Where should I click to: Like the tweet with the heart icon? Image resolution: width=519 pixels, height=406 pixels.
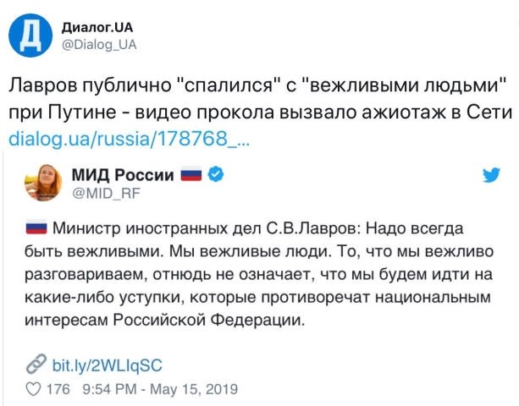pos(33,390)
